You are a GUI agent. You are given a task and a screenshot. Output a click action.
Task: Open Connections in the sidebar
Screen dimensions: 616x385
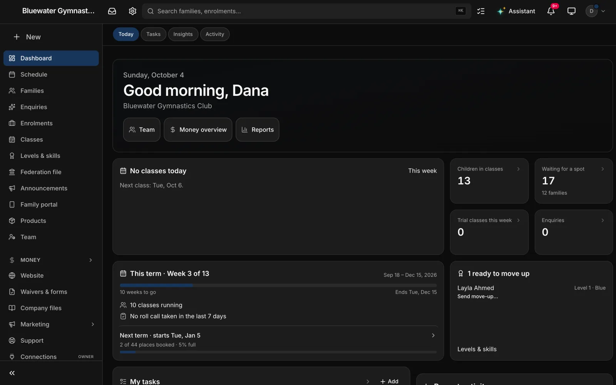click(51, 357)
